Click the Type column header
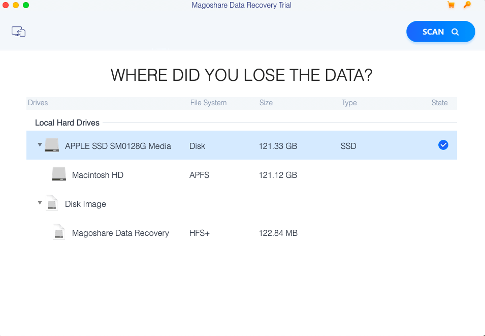Viewport: 485px width, 336px height. pyautogui.click(x=349, y=103)
